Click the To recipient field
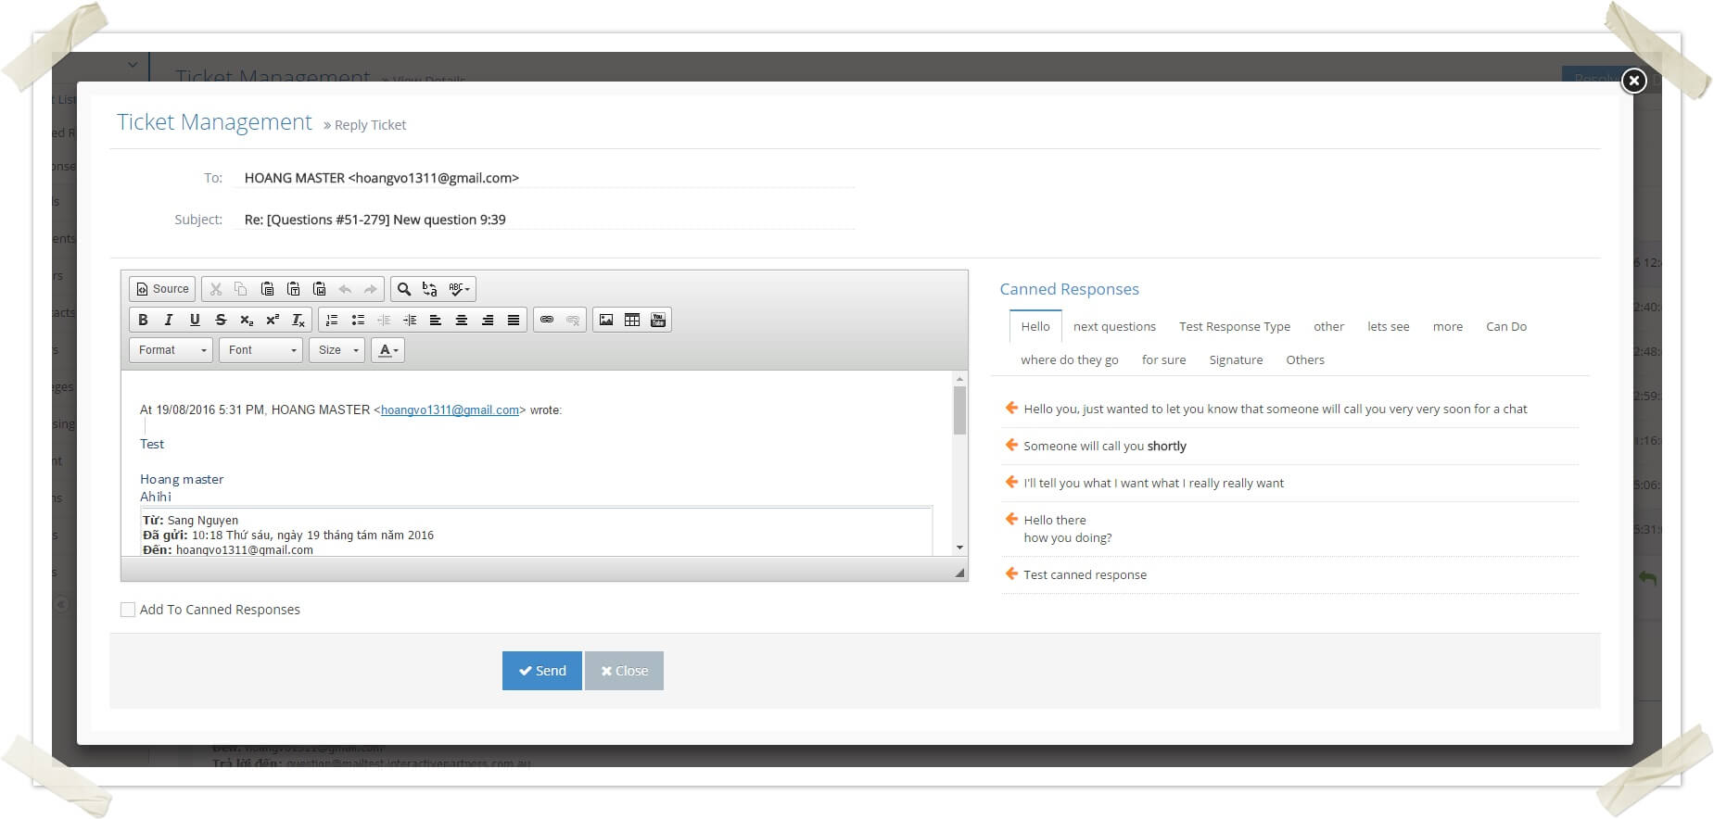 click(x=544, y=178)
